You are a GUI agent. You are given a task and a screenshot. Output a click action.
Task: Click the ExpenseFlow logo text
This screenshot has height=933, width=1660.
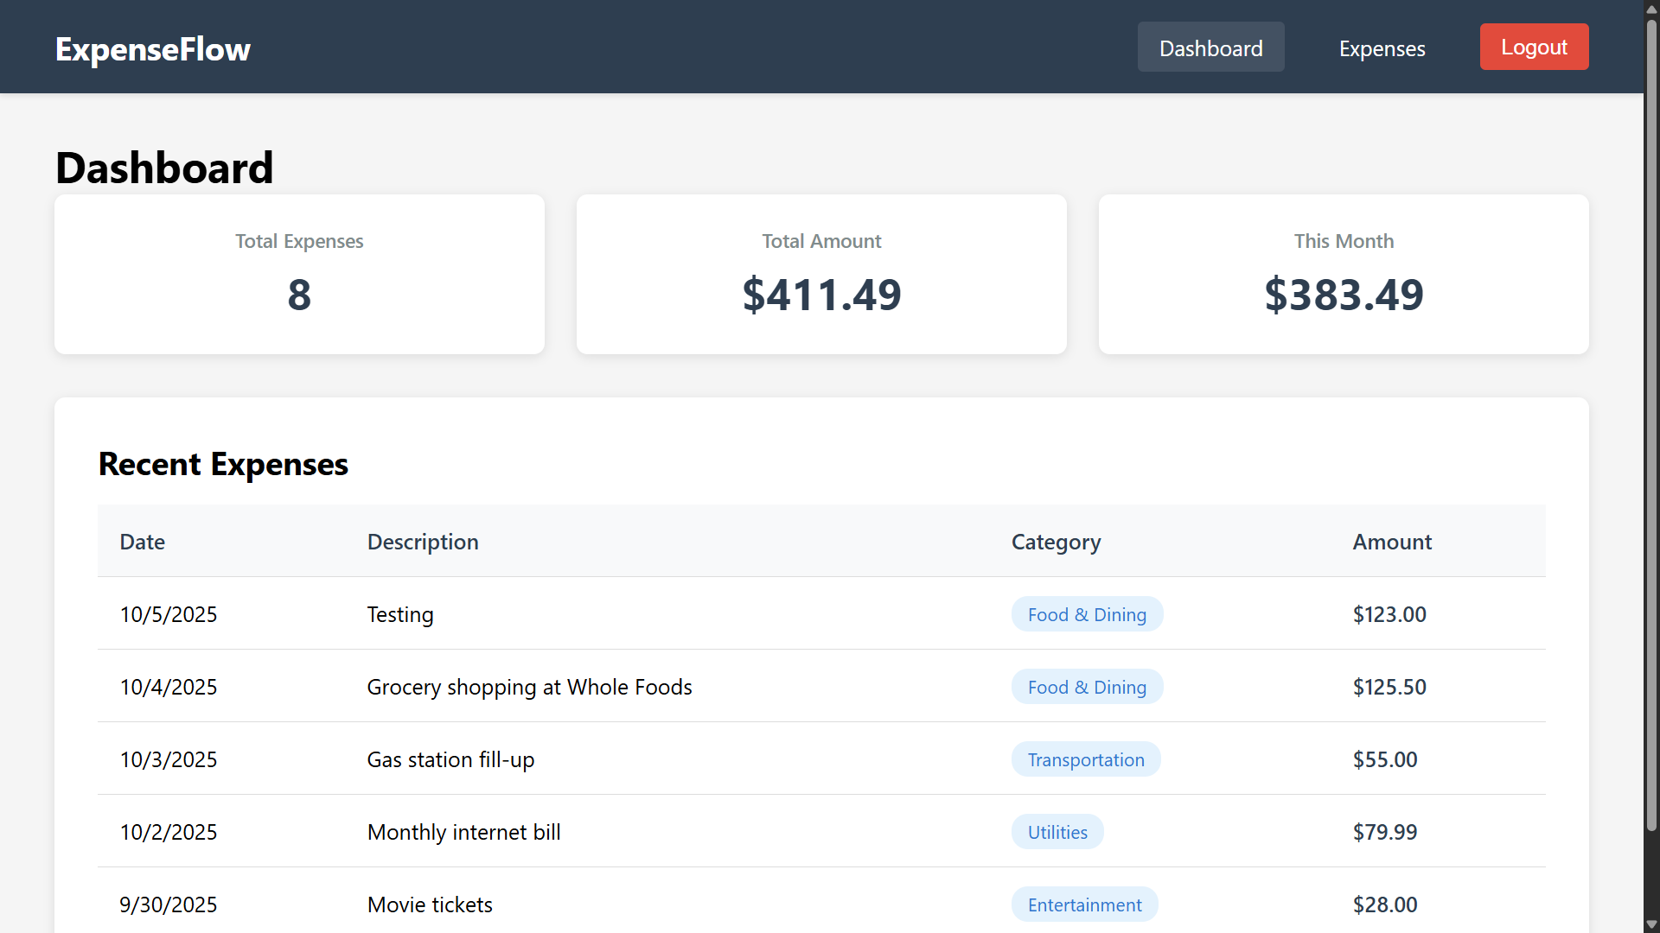point(153,49)
